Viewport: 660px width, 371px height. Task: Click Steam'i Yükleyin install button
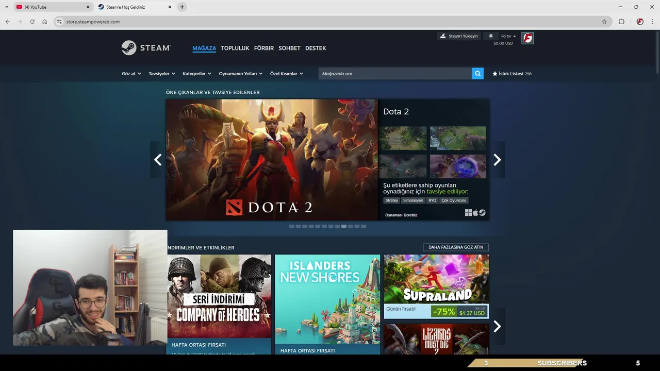click(x=458, y=36)
